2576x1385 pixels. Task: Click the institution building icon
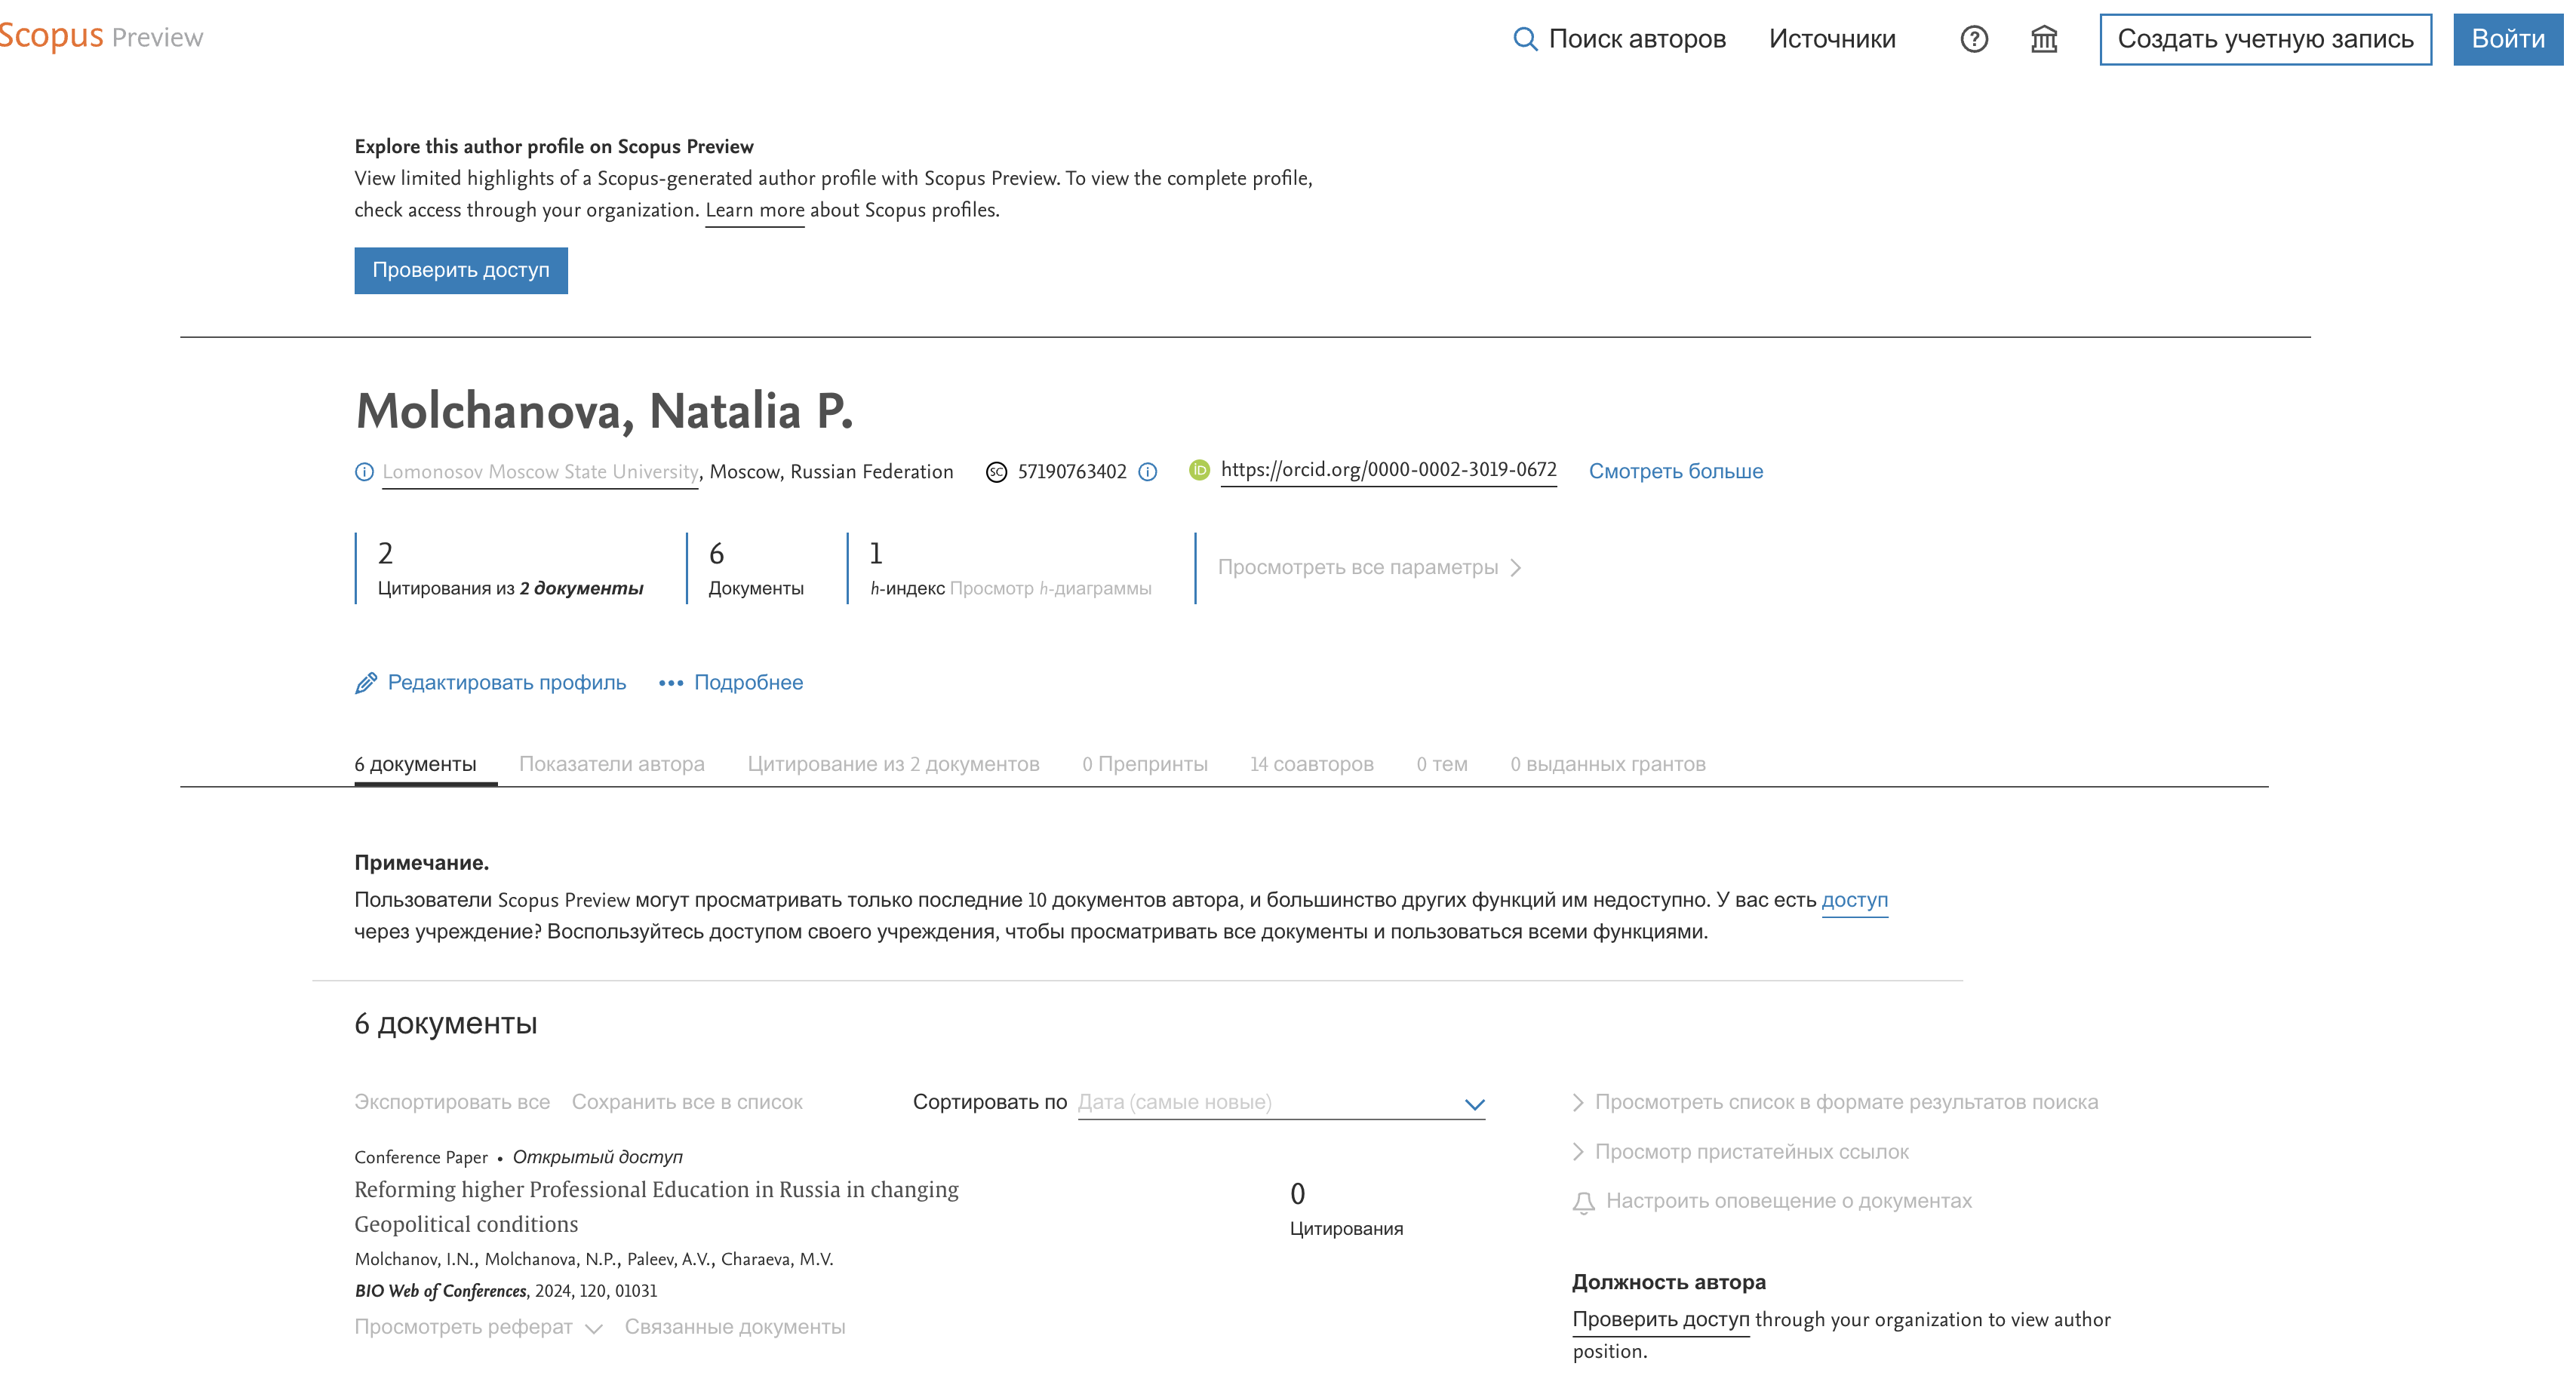[x=2044, y=39]
